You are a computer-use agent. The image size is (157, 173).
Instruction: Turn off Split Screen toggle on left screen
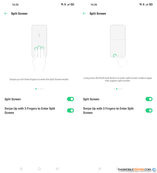tap(70, 99)
